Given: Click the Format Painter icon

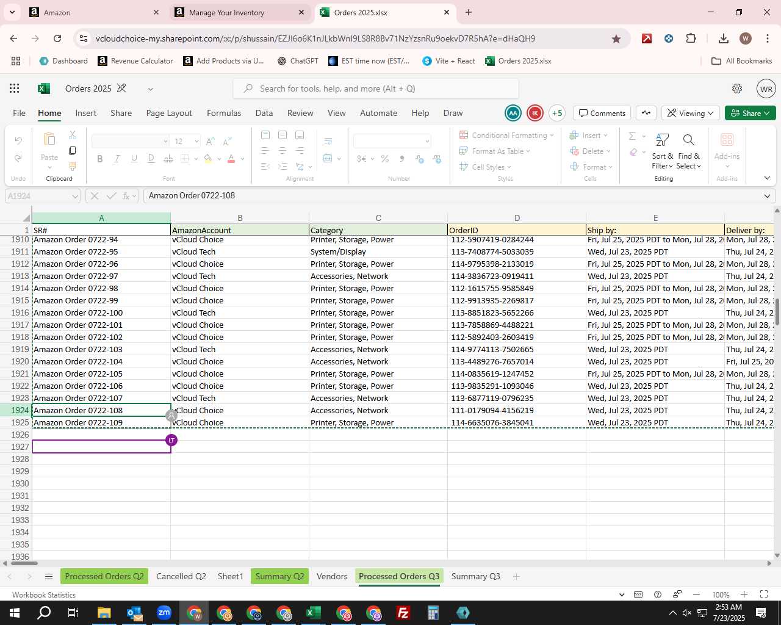Looking at the screenshot, I should tap(73, 167).
